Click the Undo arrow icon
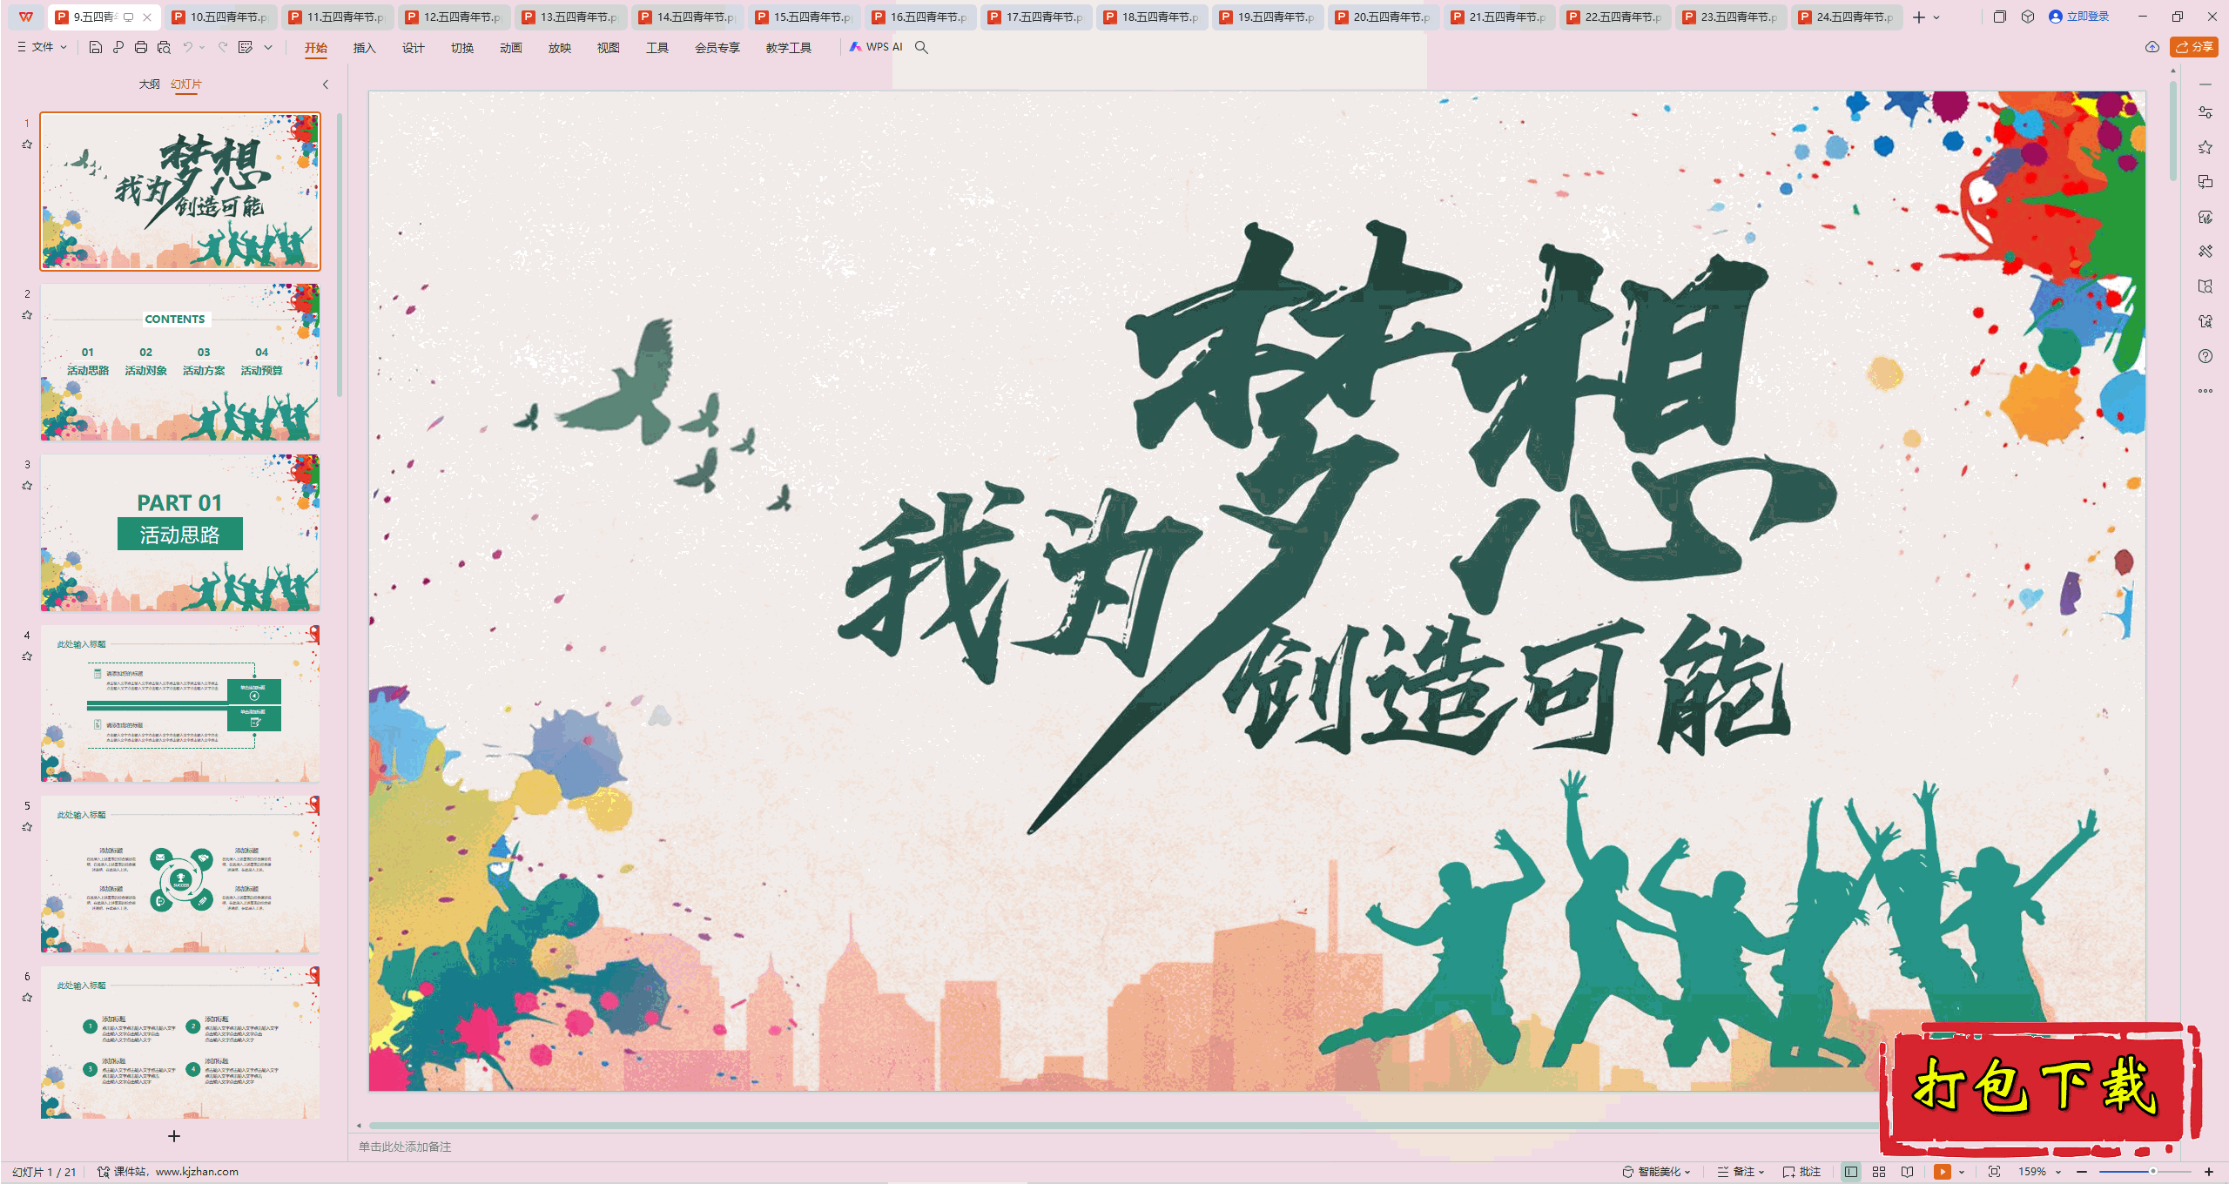 click(x=187, y=47)
